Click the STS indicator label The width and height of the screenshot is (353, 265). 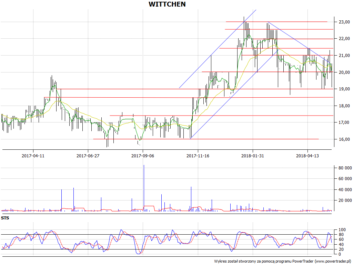[5, 218]
